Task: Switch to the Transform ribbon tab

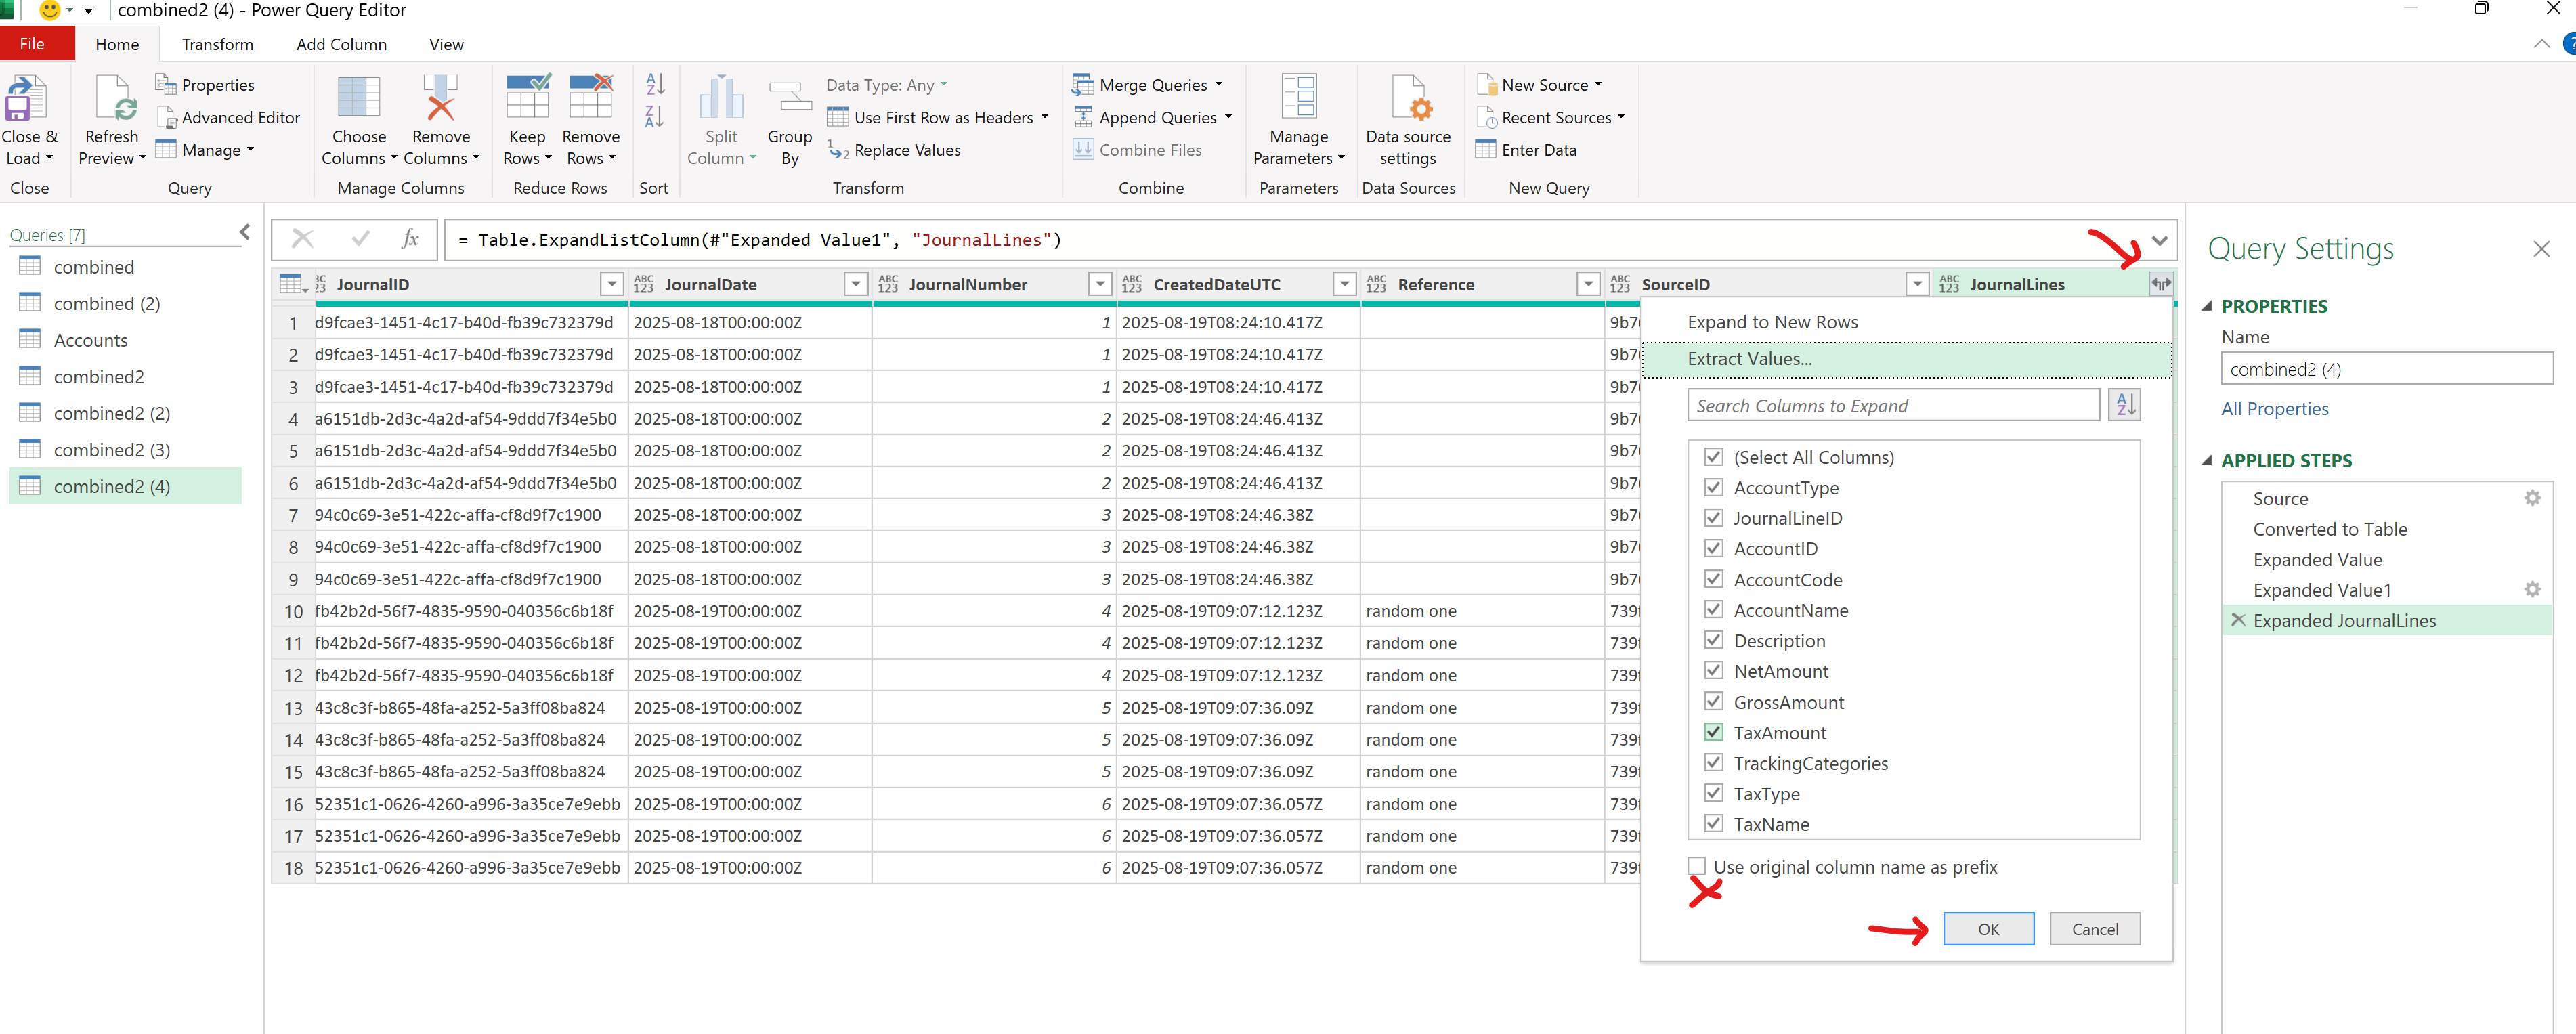Action: click(x=217, y=45)
